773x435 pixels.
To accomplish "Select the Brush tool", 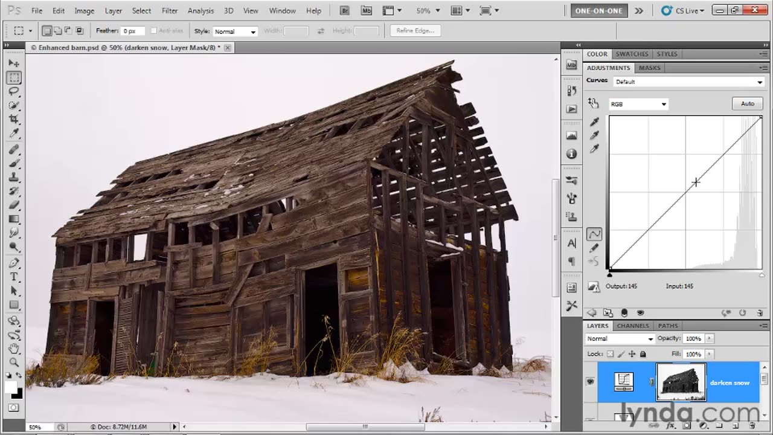I will pyautogui.click(x=14, y=163).
